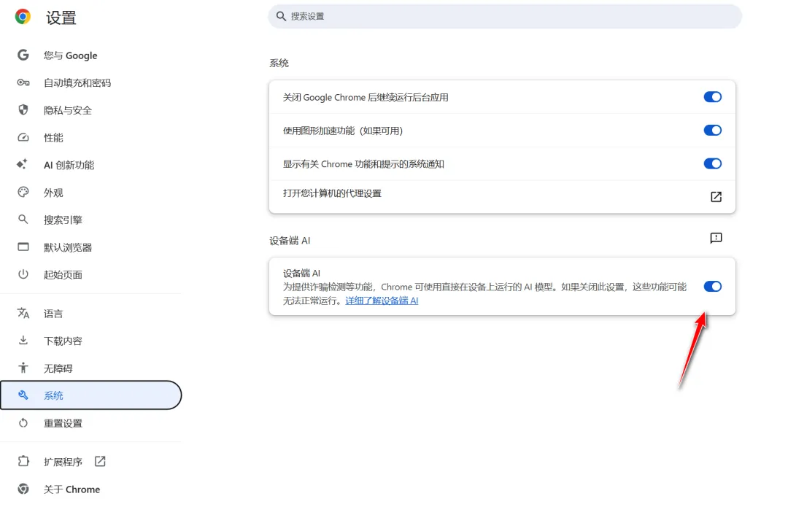788x507 pixels.
Task: Click the puzzle icon for 扩展程序
Action: [23, 461]
